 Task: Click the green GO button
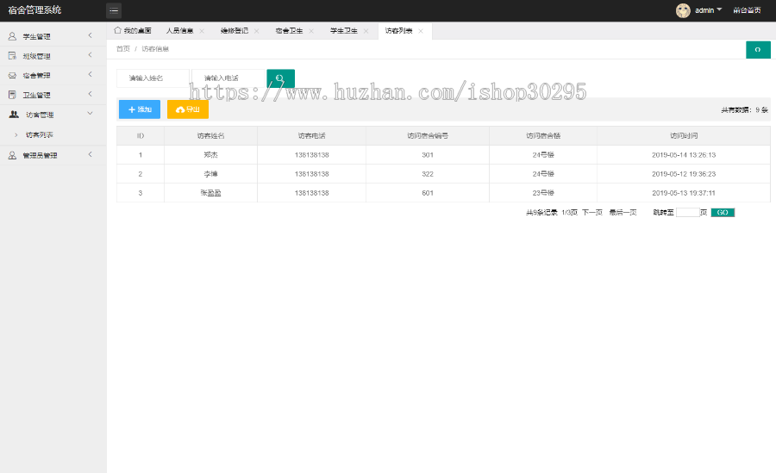click(723, 212)
